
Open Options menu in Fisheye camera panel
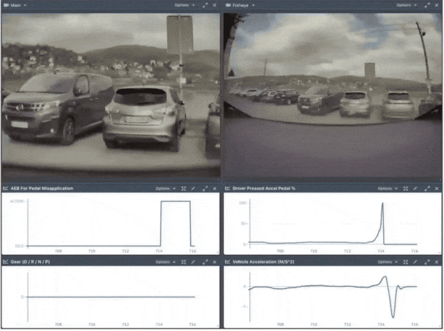(405, 5)
